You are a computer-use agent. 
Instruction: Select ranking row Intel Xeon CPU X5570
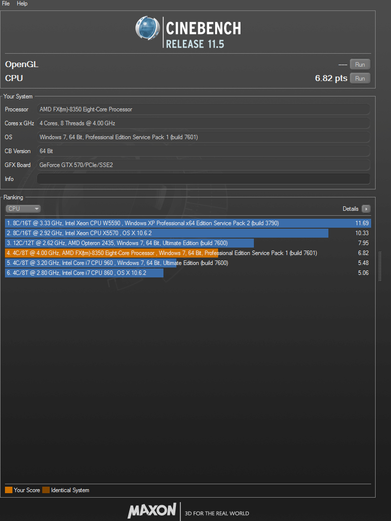[x=188, y=233]
